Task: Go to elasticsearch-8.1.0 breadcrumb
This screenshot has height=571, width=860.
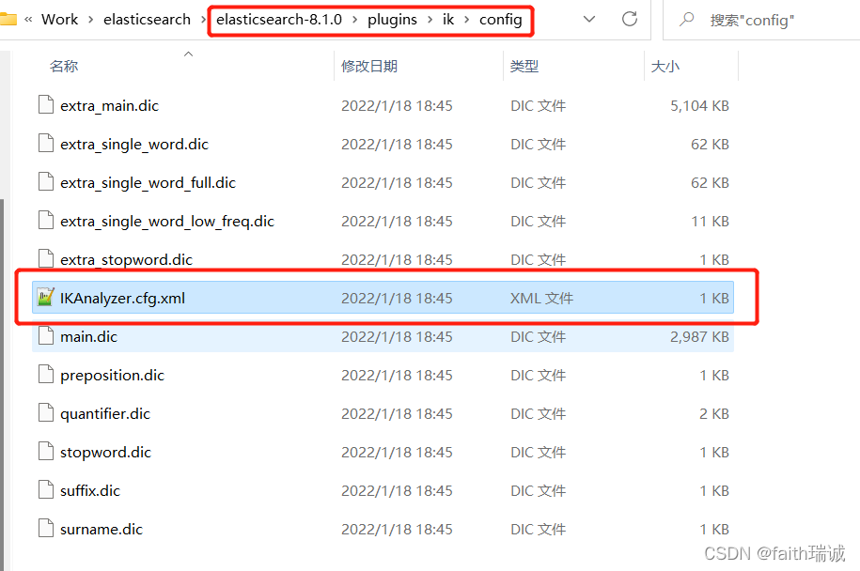Action: pyautogui.click(x=279, y=19)
